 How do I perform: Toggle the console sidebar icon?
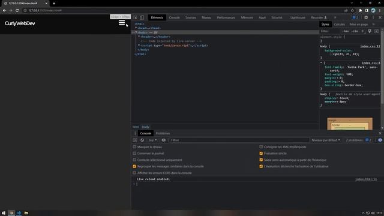(135, 140)
